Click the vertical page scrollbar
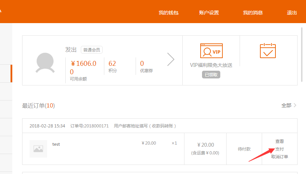Screen dimensions: 306x174 click(x=302, y=54)
